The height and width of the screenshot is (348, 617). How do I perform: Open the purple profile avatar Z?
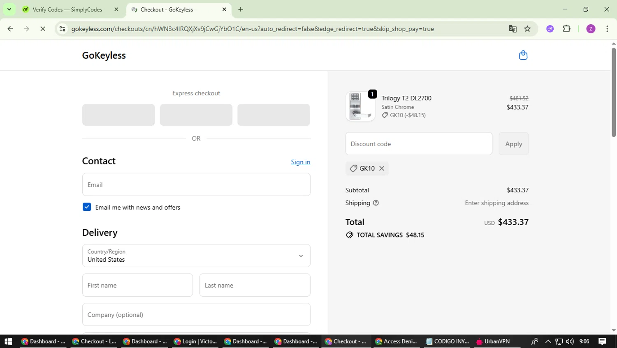pos(591,29)
